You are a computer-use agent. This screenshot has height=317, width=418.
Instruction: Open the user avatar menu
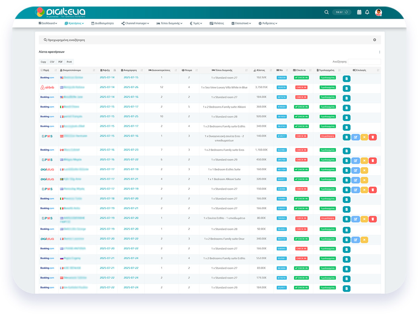pos(378,12)
